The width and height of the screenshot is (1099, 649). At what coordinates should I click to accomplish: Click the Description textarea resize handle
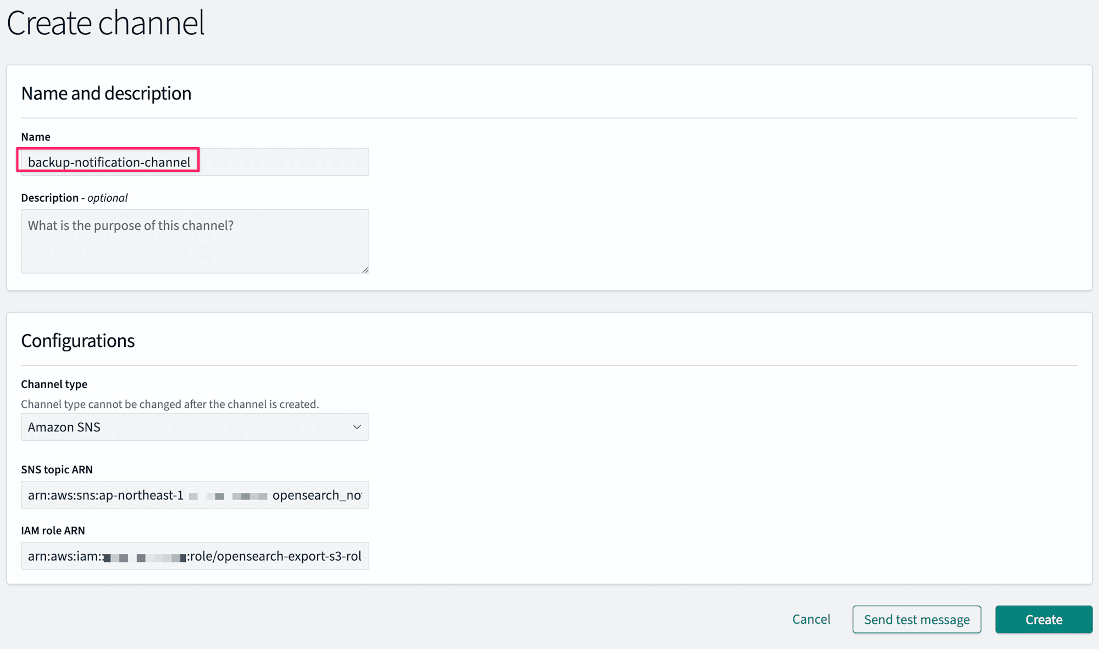pyautogui.click(x=365, y=269)
